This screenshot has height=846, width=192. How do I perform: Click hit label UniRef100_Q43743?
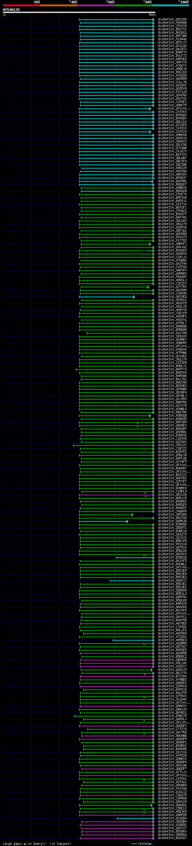click(x=172, y=98)
